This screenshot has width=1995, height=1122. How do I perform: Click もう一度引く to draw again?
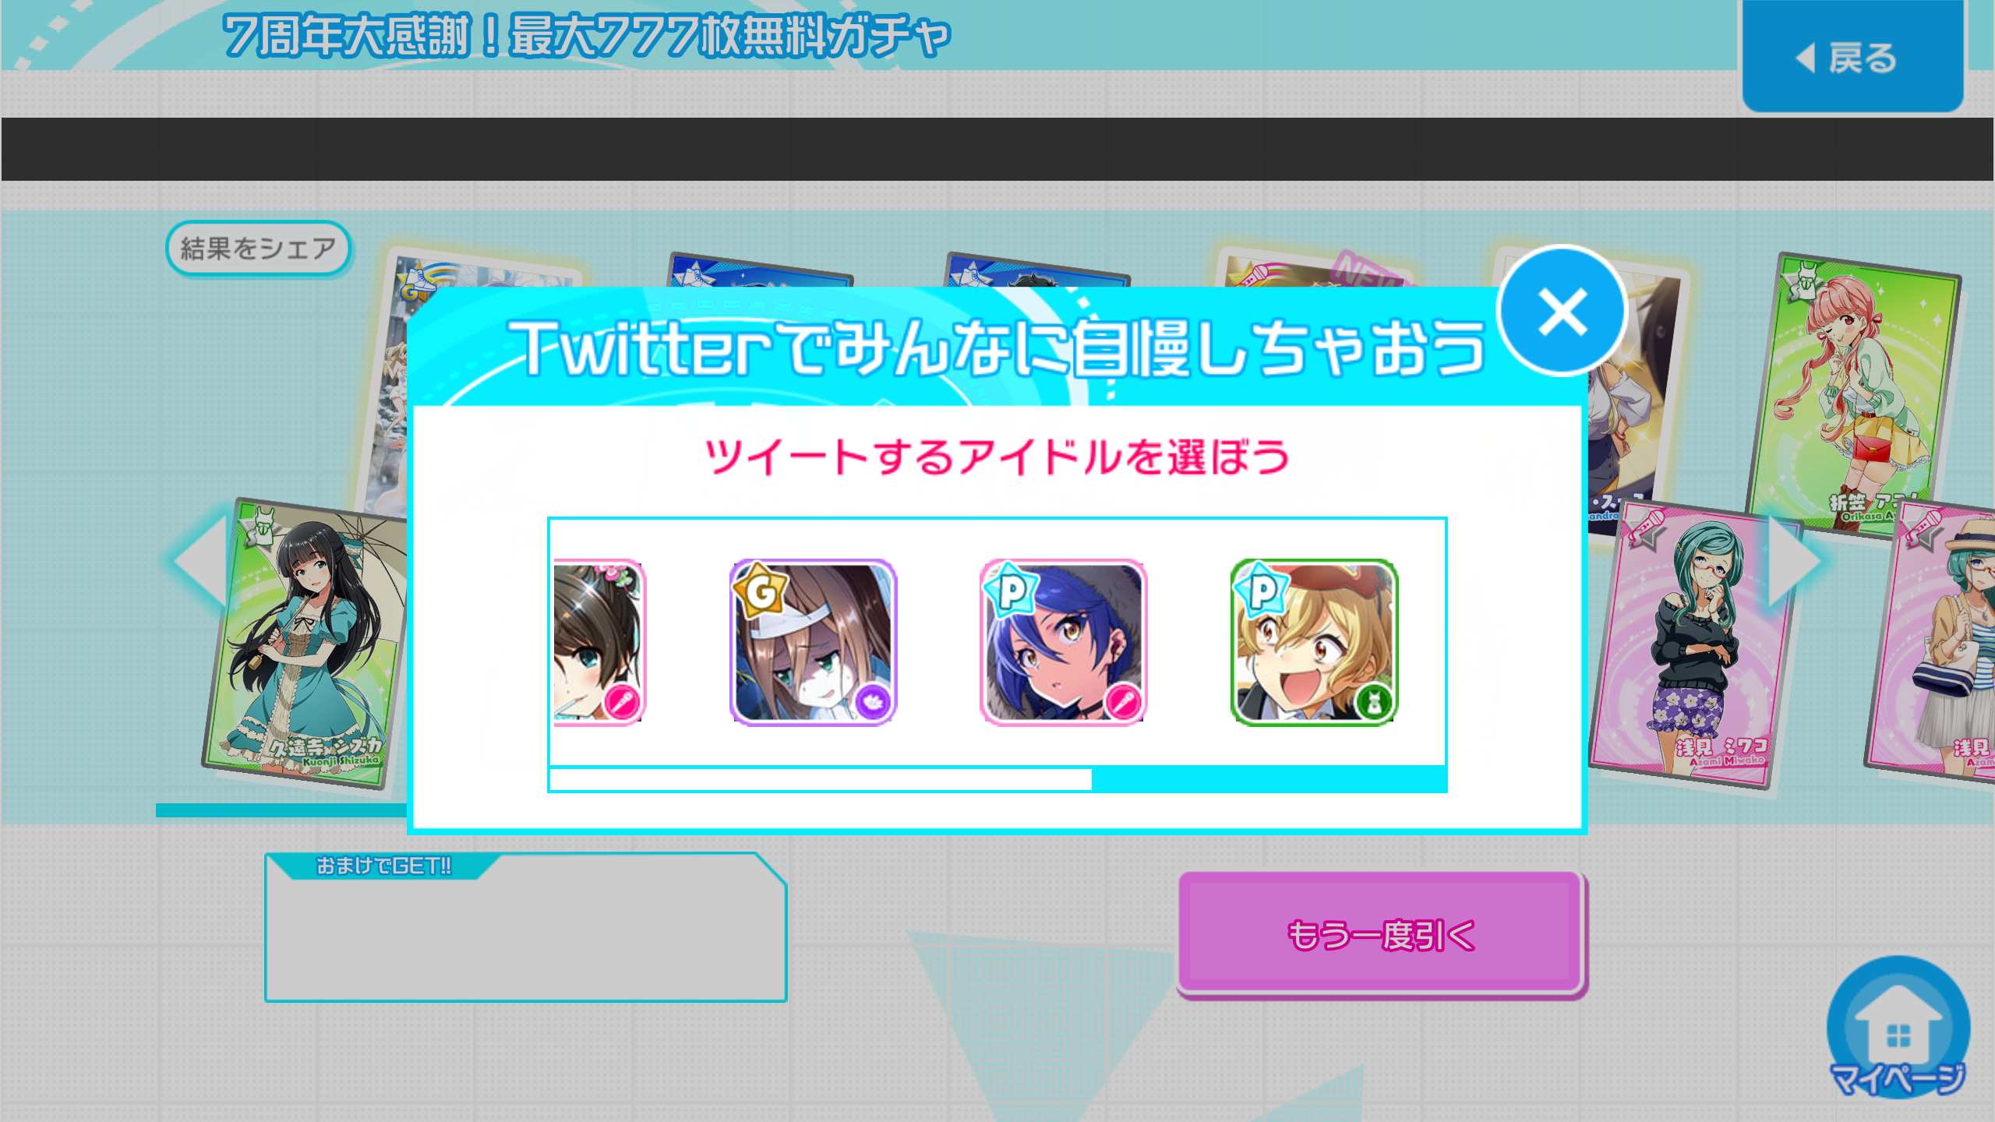pos(1380,934)
